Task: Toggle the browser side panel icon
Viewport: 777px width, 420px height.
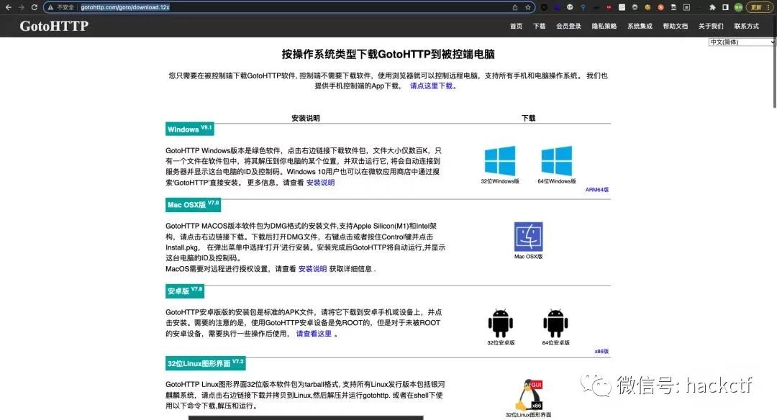Action: coord(725,7)
